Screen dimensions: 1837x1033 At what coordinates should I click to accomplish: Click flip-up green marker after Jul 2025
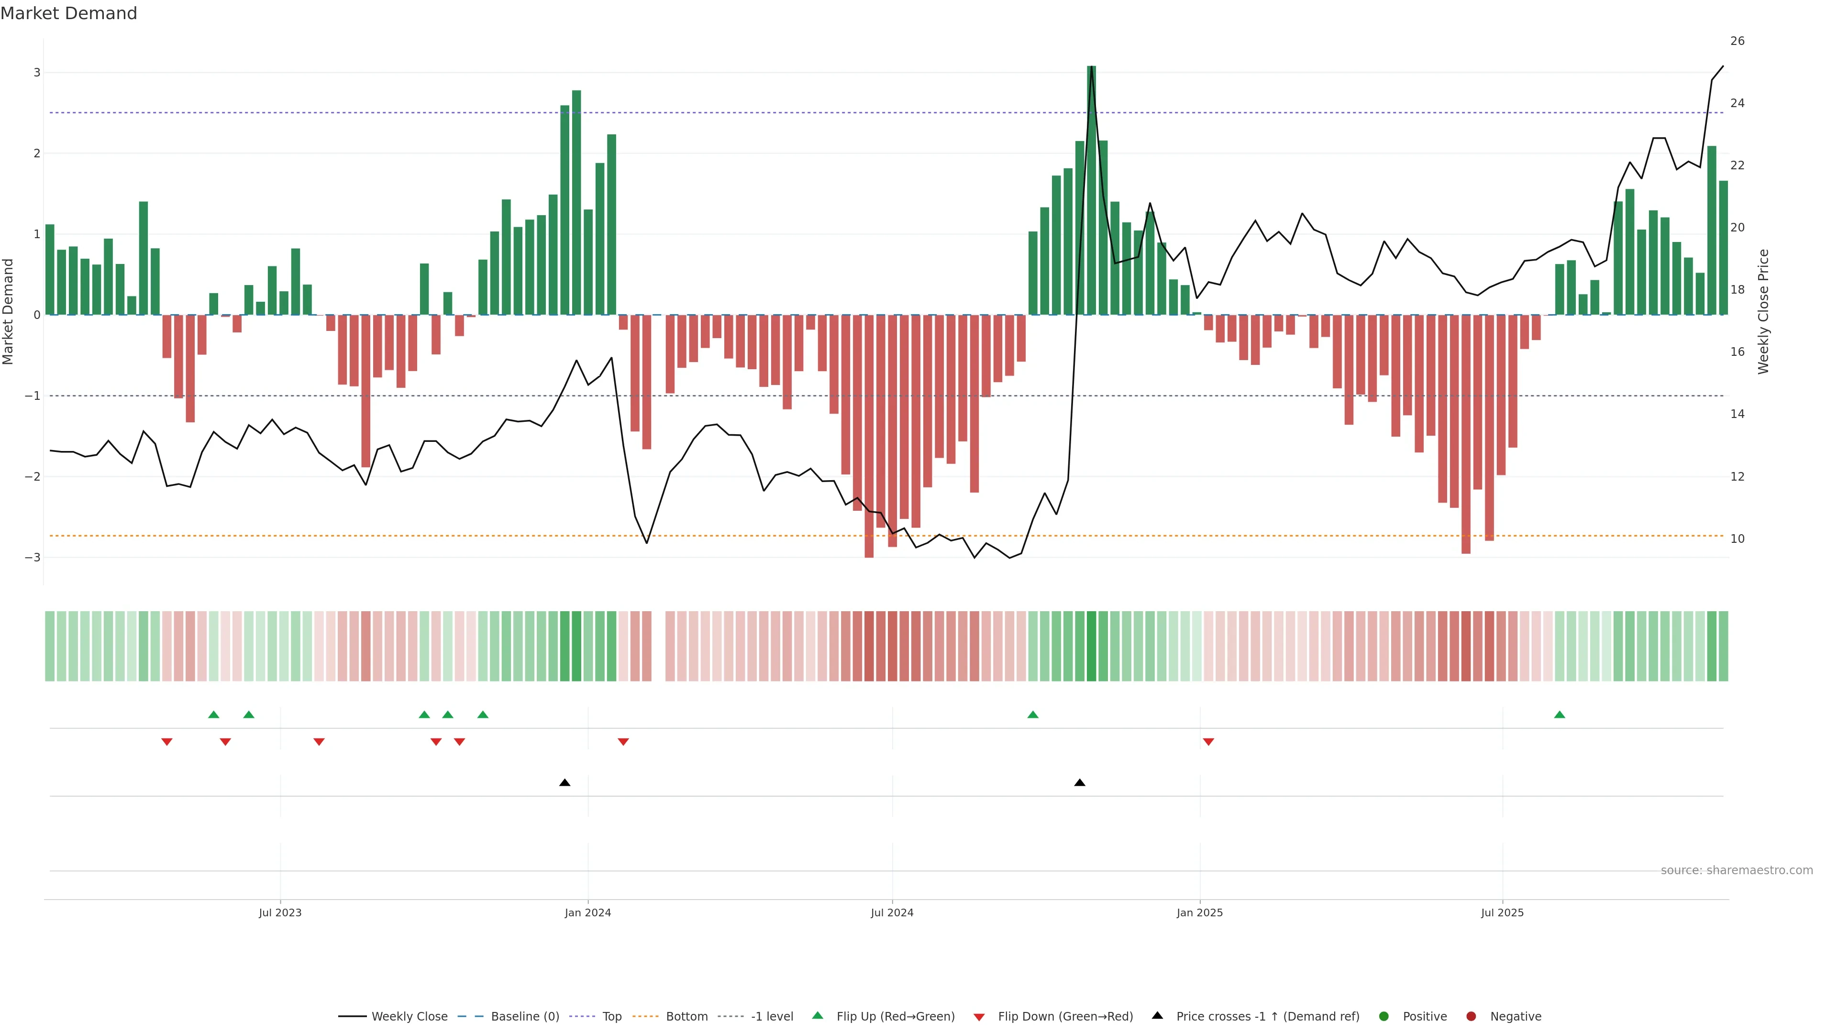(1560, 714)
